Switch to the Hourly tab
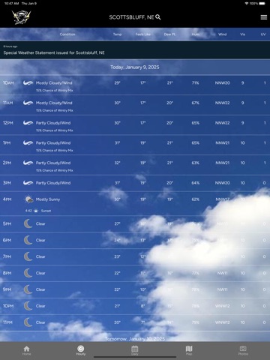 pos(81,350)
